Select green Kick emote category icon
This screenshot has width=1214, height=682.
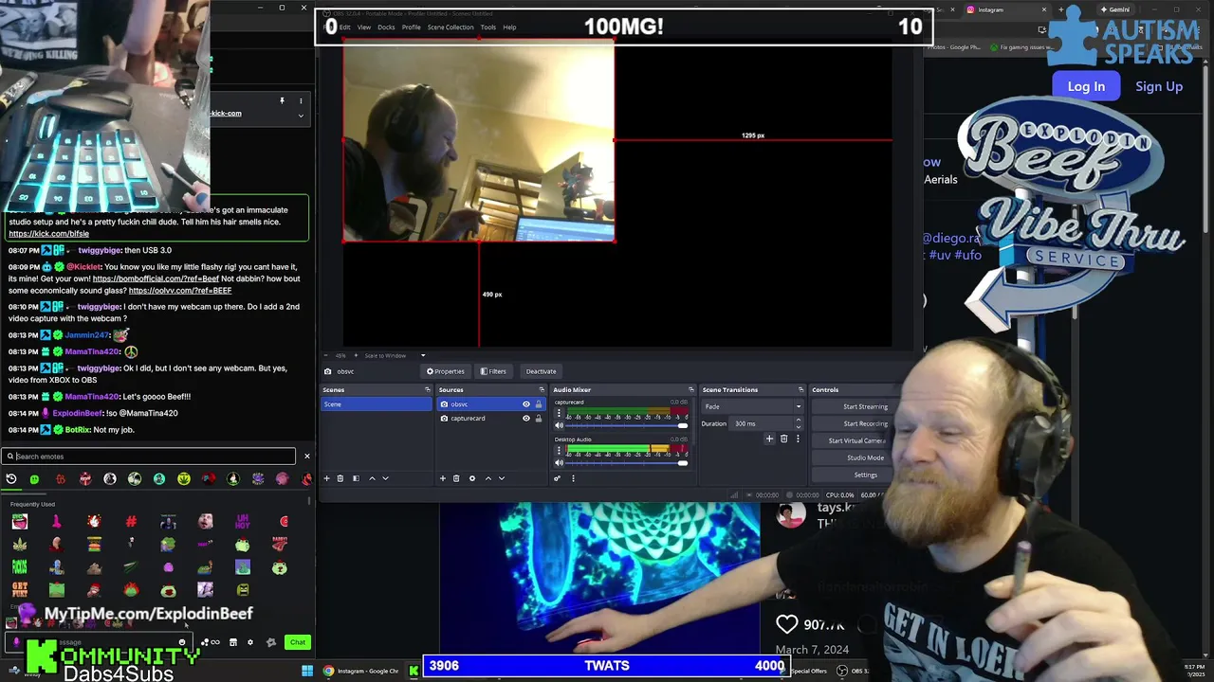[35, 479]
